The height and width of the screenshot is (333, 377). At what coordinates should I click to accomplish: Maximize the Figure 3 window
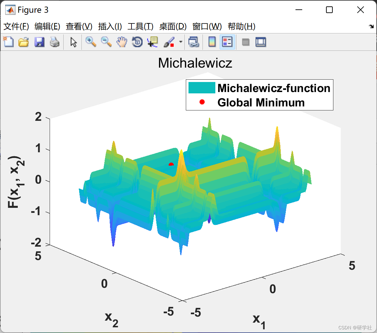(329, 10)
